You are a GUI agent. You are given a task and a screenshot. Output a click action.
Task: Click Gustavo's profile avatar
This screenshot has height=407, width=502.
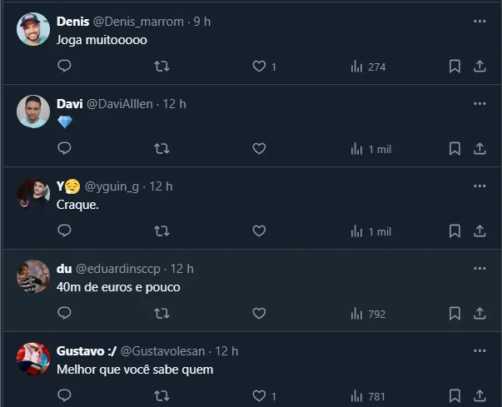(33, 359)
